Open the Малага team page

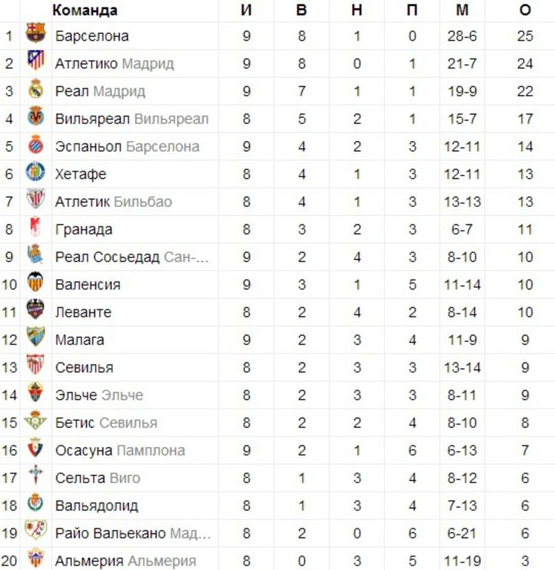pyautogui.click(x=79, y=340)
